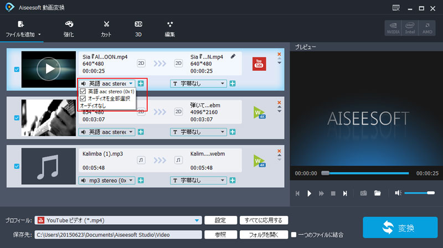Open the 編集 edit effects tool
443x248 pixels.
pos(170,29)
